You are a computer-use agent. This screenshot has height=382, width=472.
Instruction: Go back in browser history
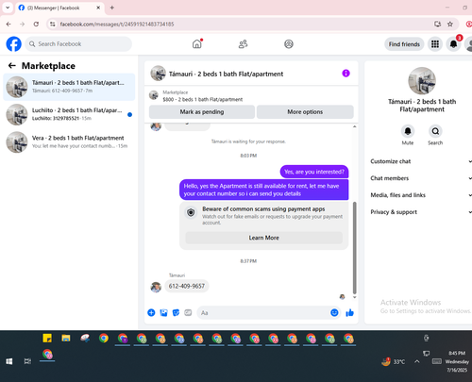[8, 25]
